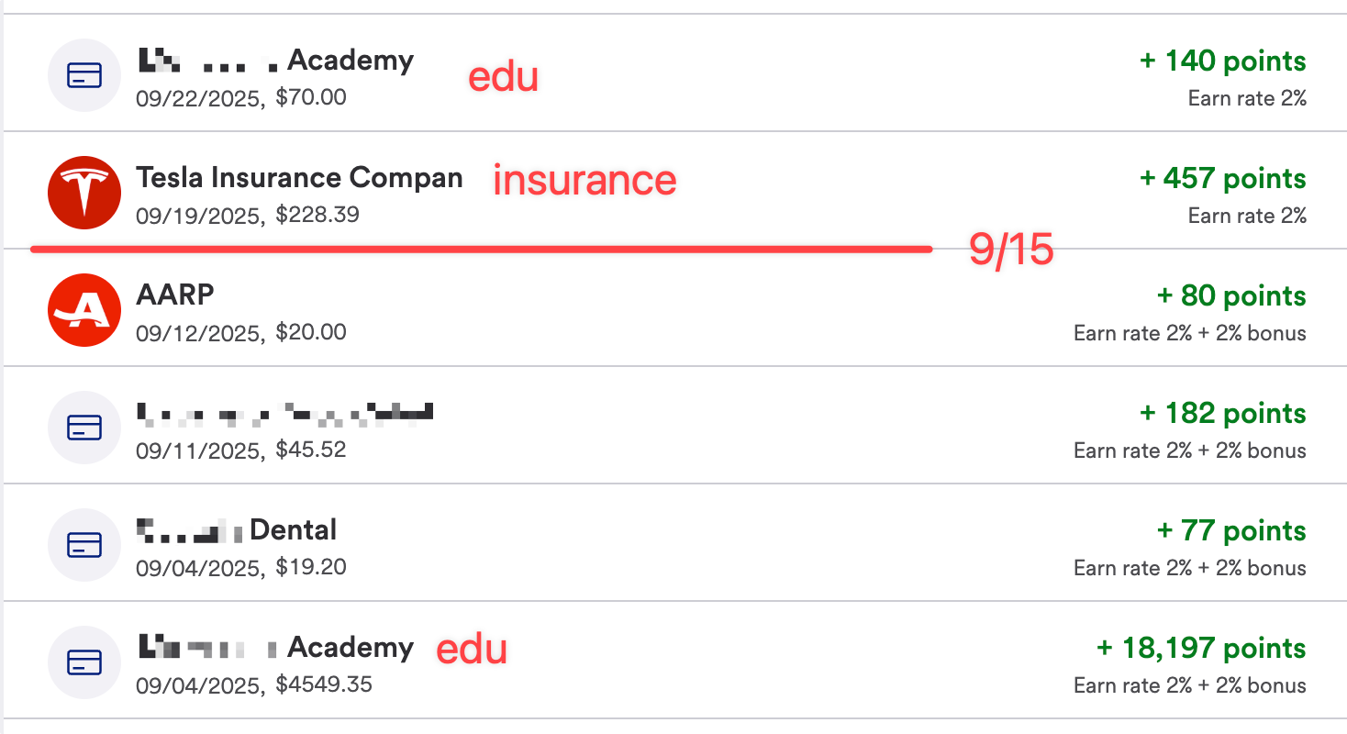Click the red "insurance" annotation
Image resolution: width=1347 pixels, height=734 pixels.
[x=584, y=180]
